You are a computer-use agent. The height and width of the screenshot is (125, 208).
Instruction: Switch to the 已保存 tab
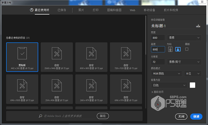pos(62,10)
